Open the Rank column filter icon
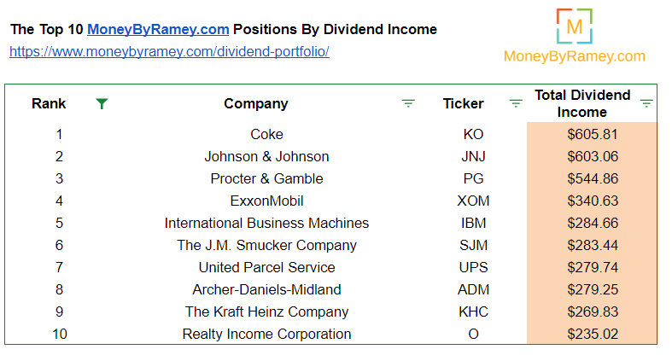Image resolution: width=672 pixels, height=361 pixels. [102, 103]
